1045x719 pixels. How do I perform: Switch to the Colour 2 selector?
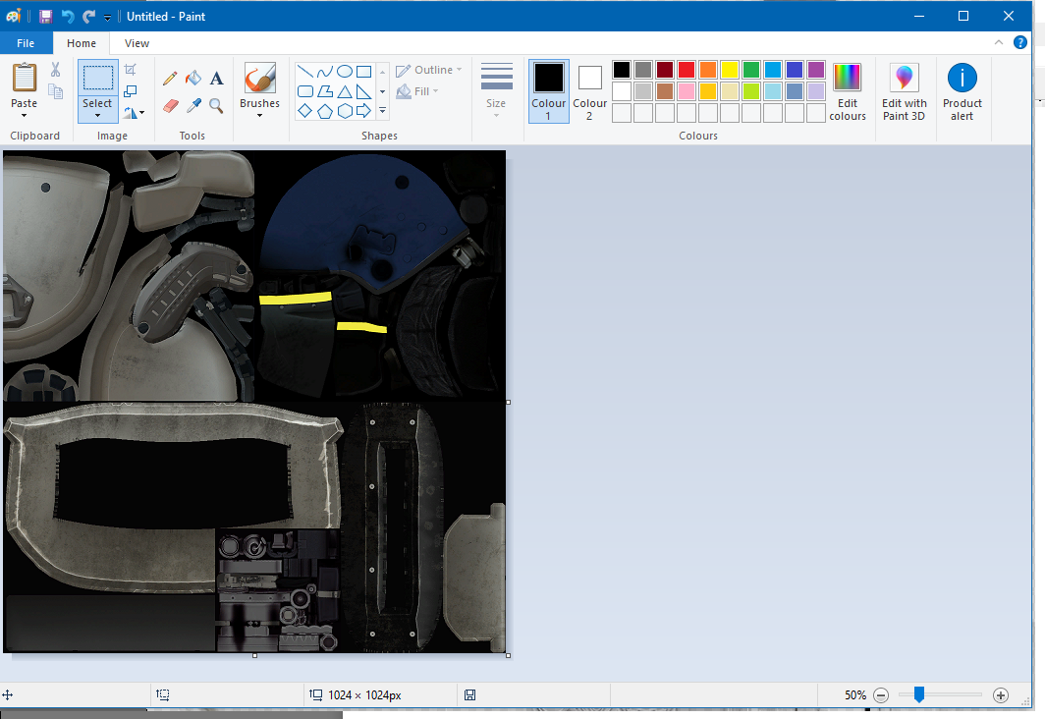click(x=589, y=91)
